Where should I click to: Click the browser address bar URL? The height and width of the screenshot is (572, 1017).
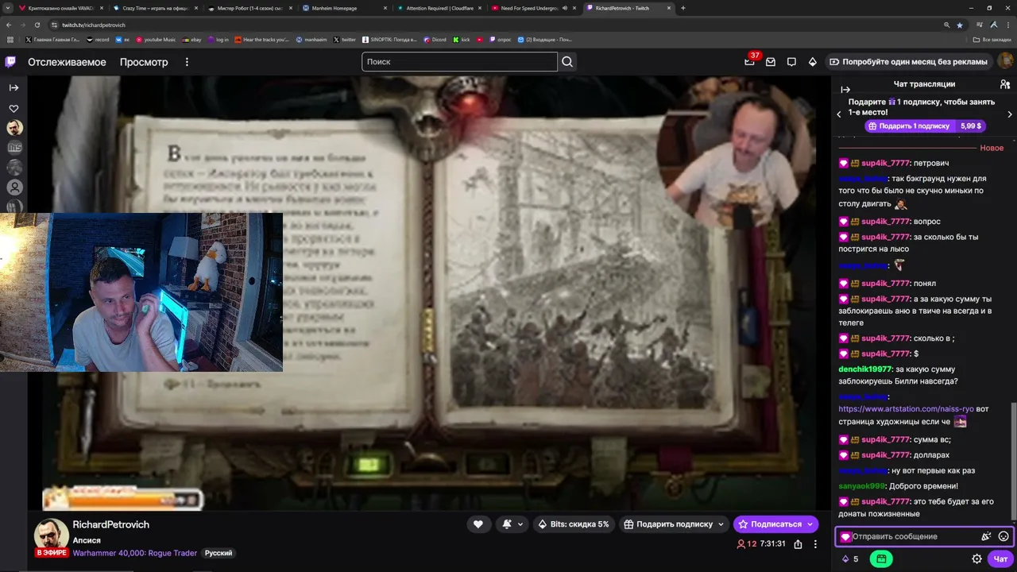(x=94, y=25)
